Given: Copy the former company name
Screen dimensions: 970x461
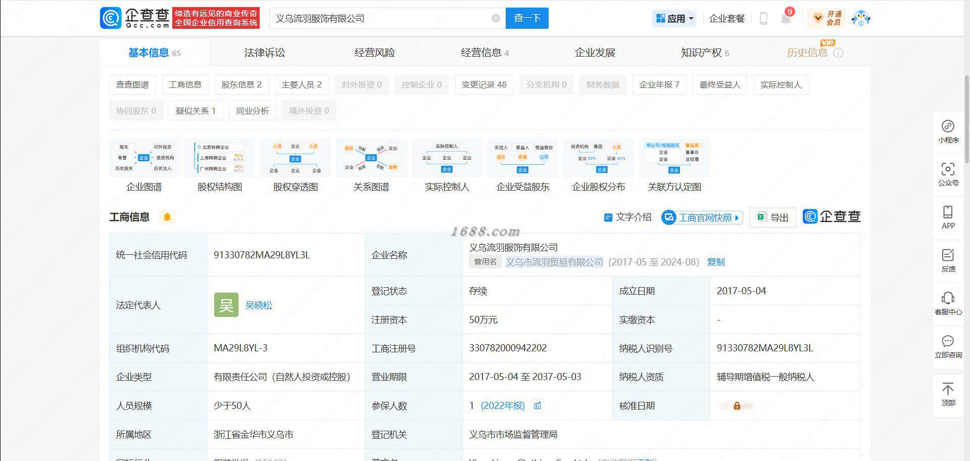Looking at the screenshot, I should click(715, 262).
